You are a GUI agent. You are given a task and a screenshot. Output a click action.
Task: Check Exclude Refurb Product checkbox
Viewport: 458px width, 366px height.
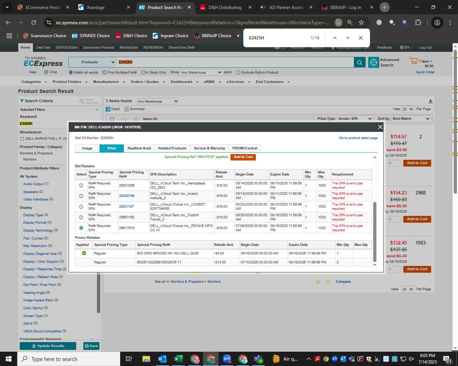point(239,72)
